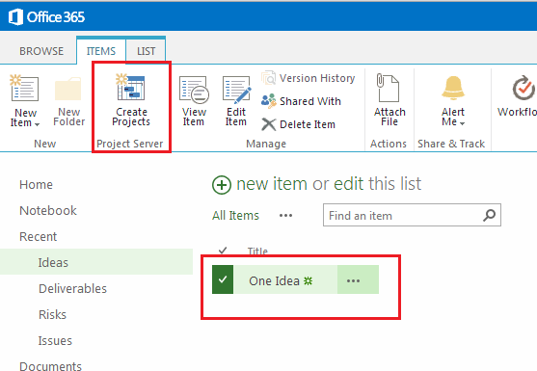Click the Title column header

[257, 252]
